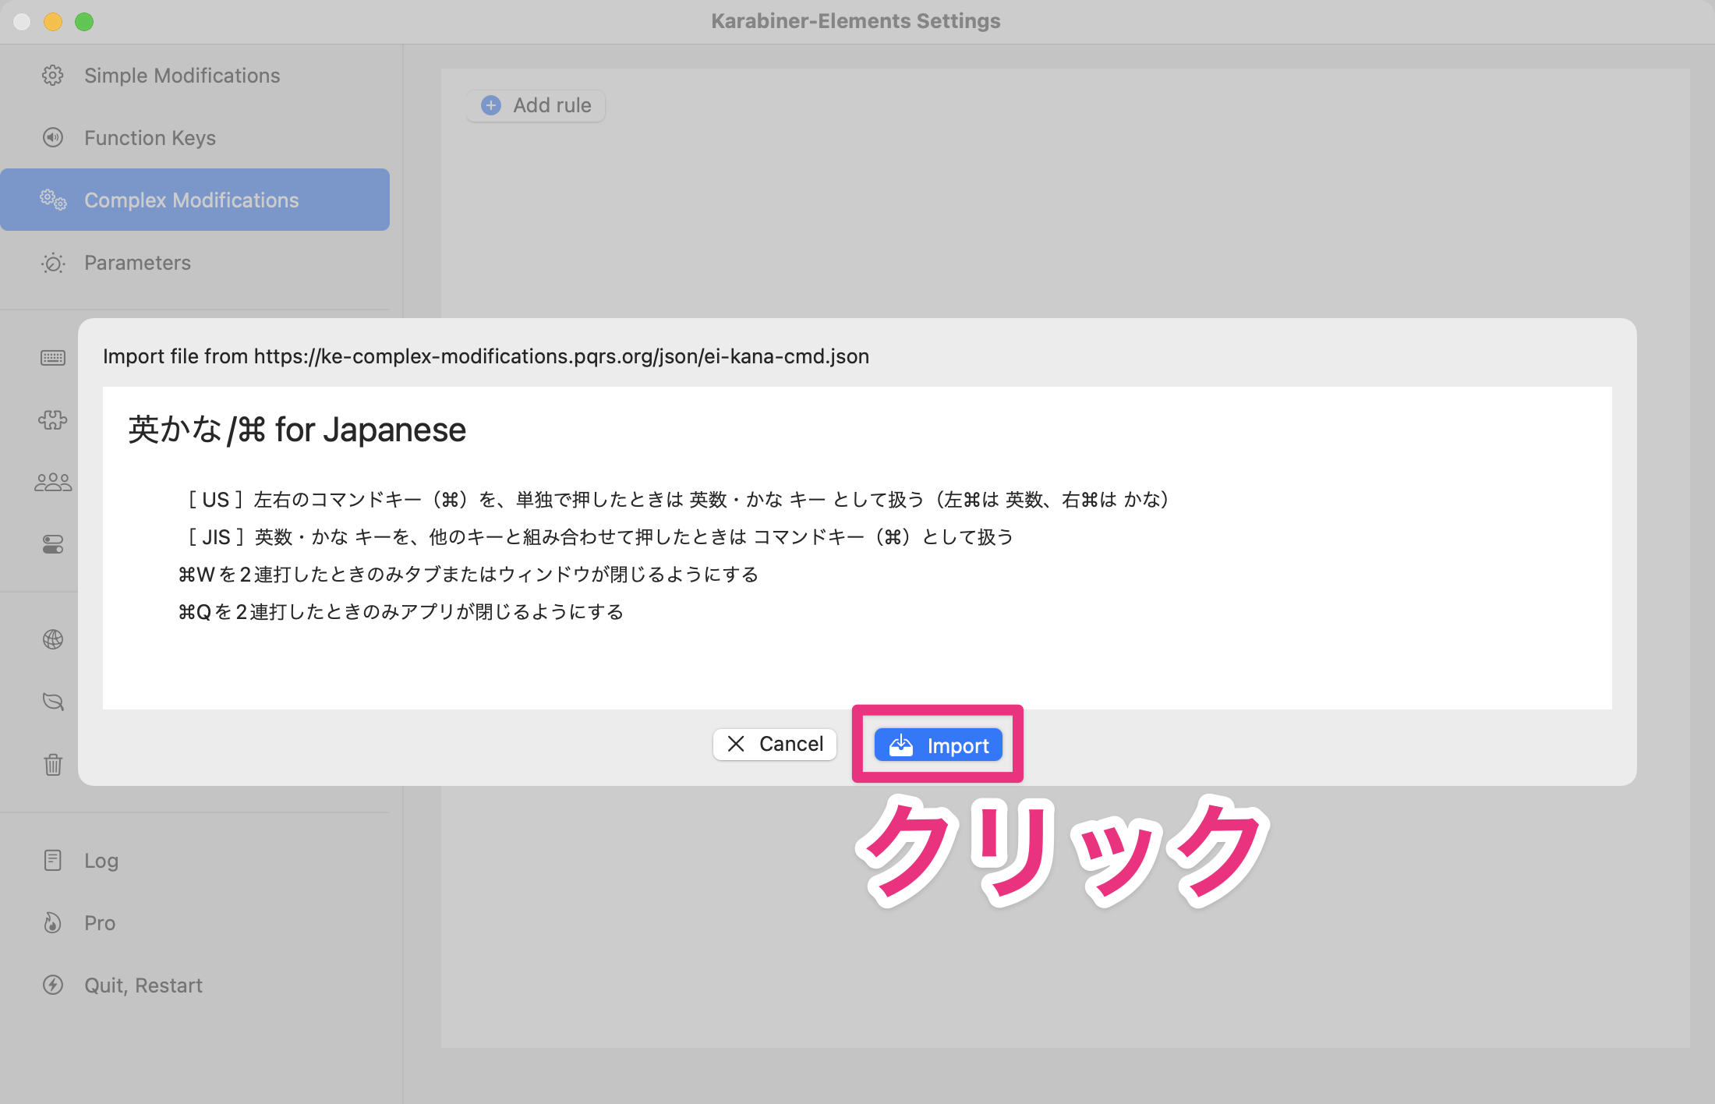Click the Simple Modifications gear icon
Viewport: 1715px width, 1104px height.
(x=52, y=75)
